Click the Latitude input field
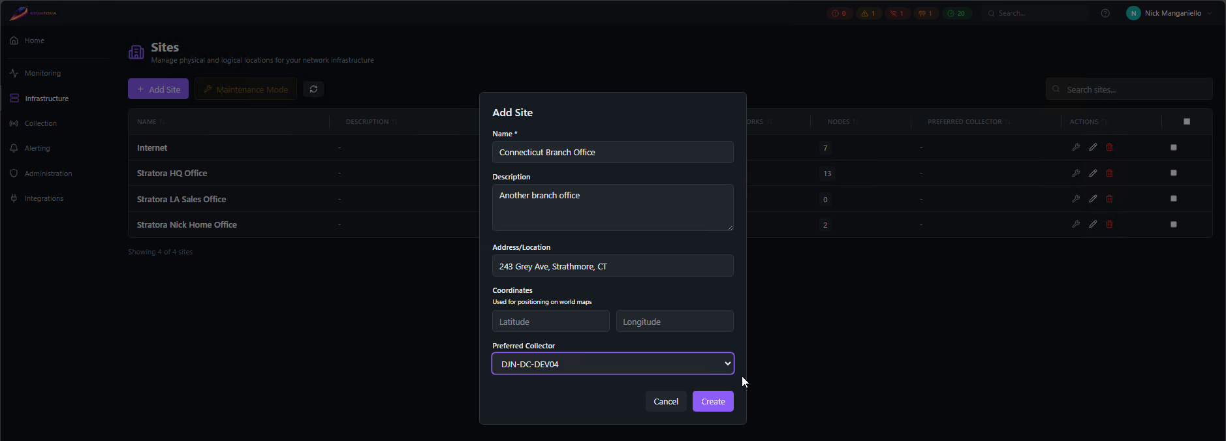This screenshot has width=1226, height=441. pyautogui.click(x=551, y=321)
